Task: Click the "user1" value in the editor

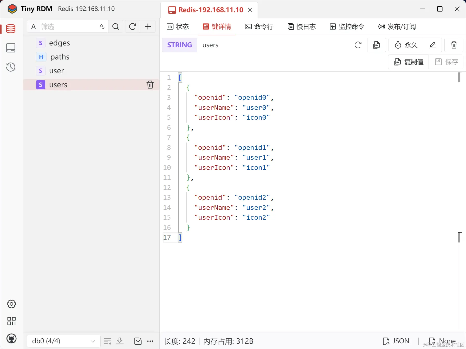Action: (256, 157)
